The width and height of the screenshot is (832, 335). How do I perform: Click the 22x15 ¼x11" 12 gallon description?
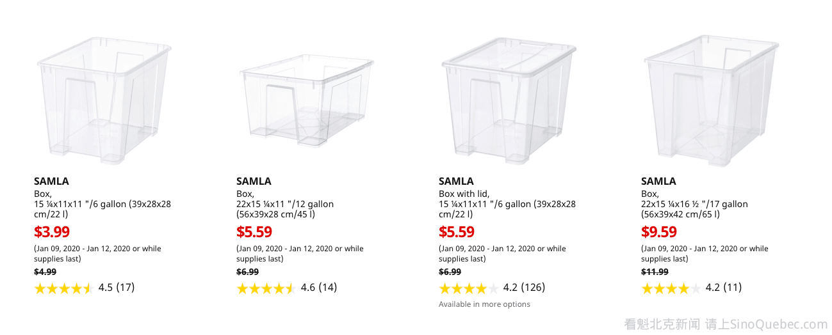tap(285, 209)
